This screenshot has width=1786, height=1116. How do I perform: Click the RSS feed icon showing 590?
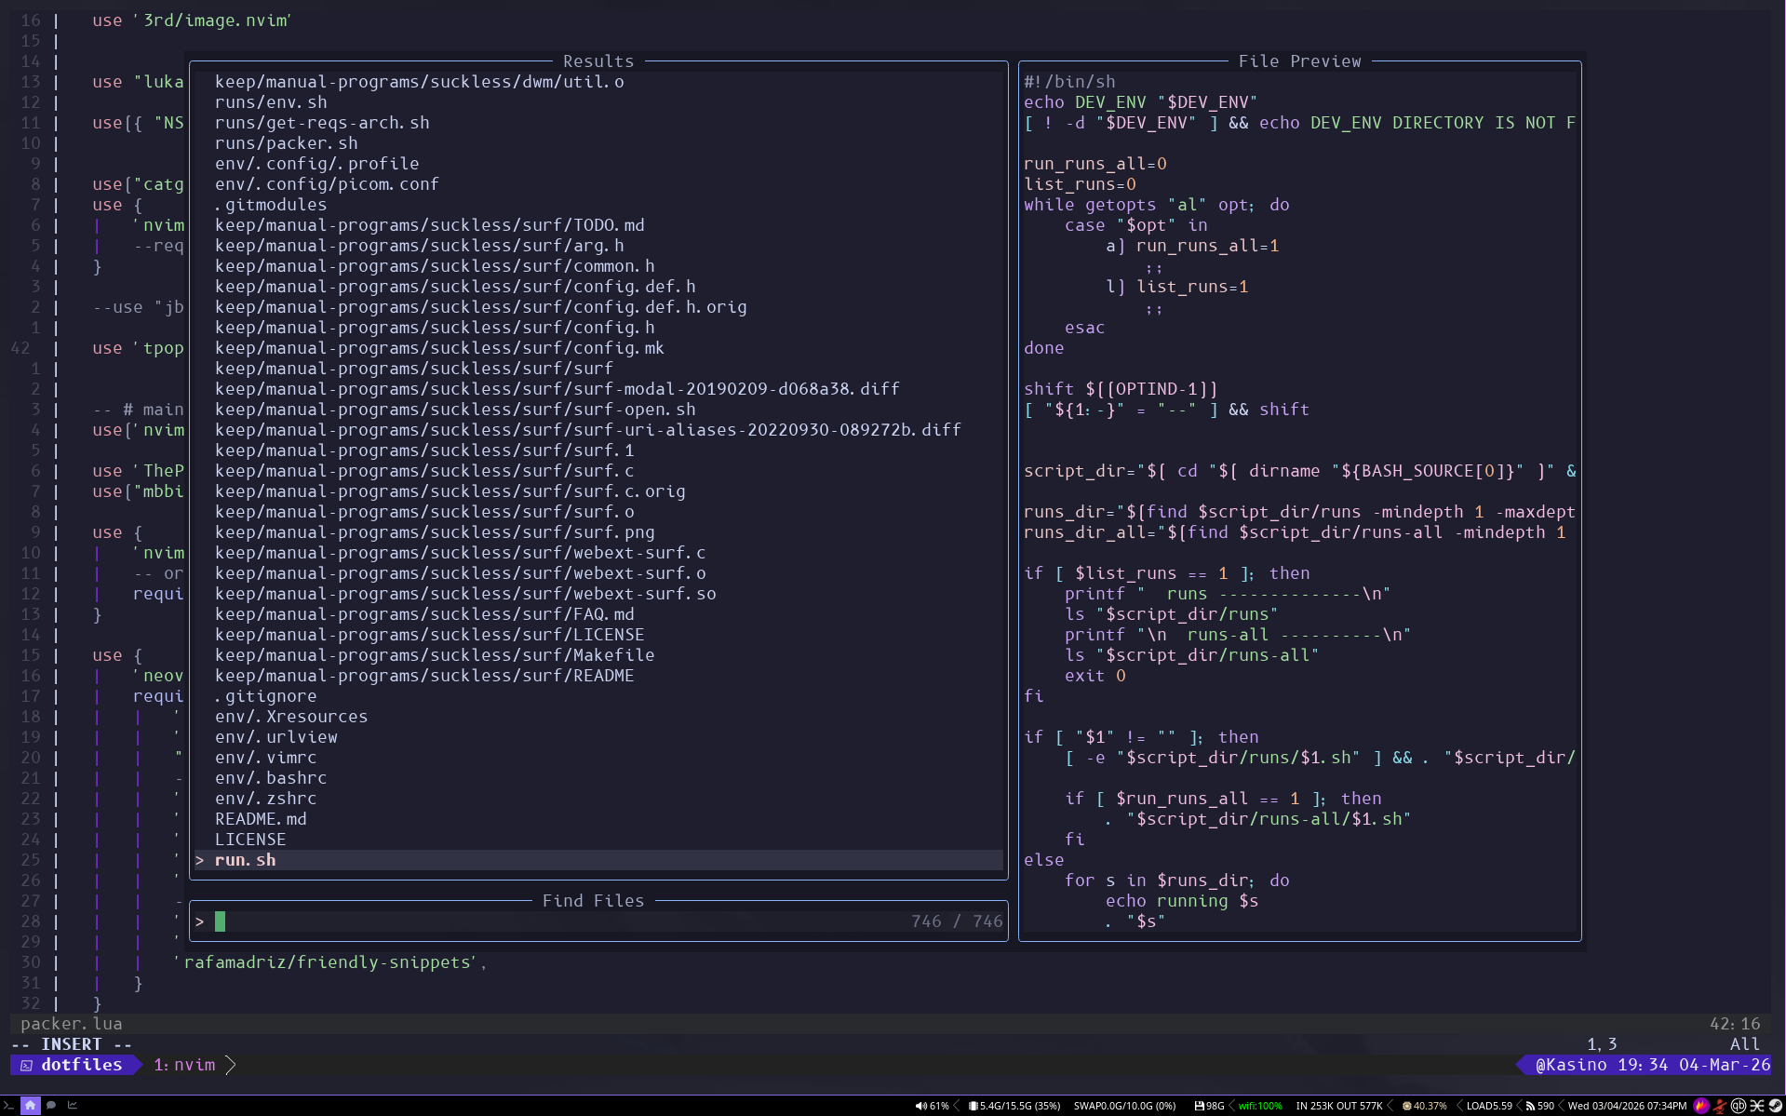[x=1539, y=1106]
